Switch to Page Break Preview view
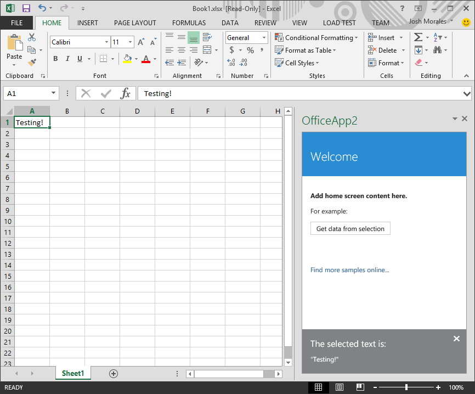 pyautogui.click(x=360, y=387)
